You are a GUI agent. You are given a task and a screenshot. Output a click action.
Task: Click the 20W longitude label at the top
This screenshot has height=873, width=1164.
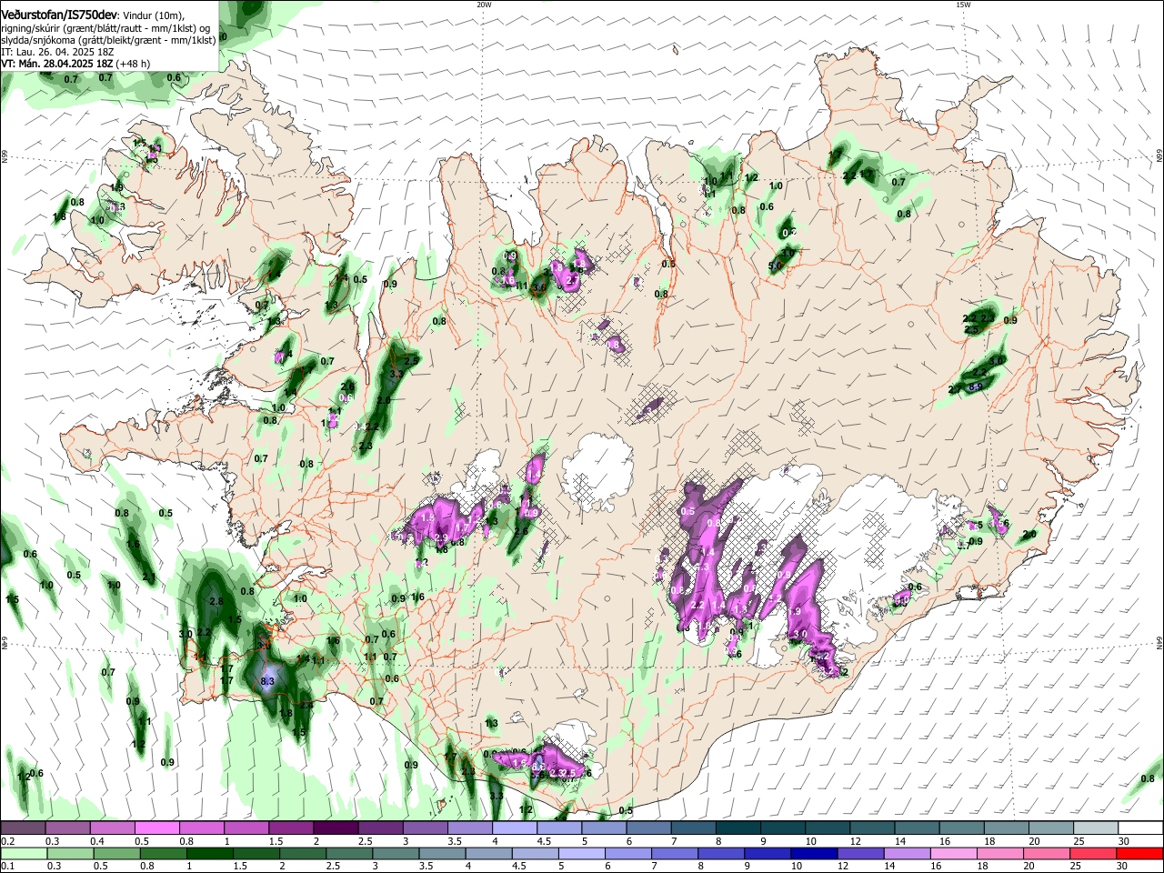[484, 5]
